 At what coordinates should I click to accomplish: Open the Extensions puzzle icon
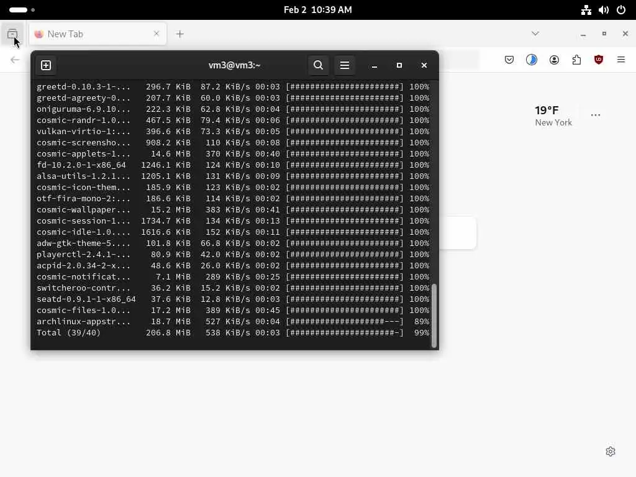(576, 60)
